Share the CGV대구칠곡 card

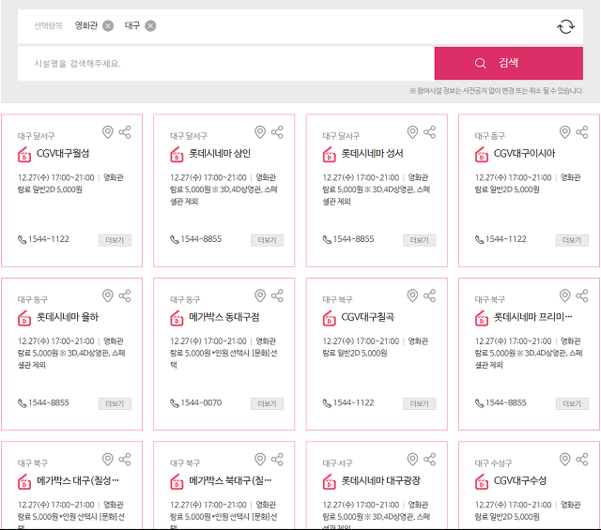click(x=430, y=295)
